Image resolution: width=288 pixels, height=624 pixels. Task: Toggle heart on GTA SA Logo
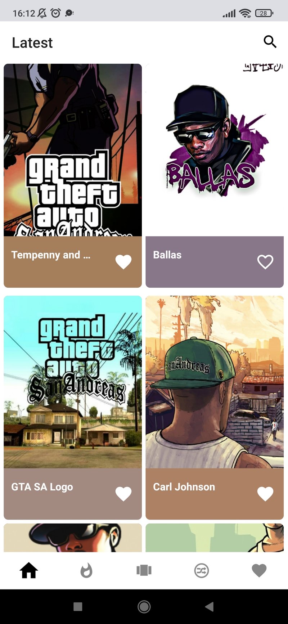pos(123,494)
